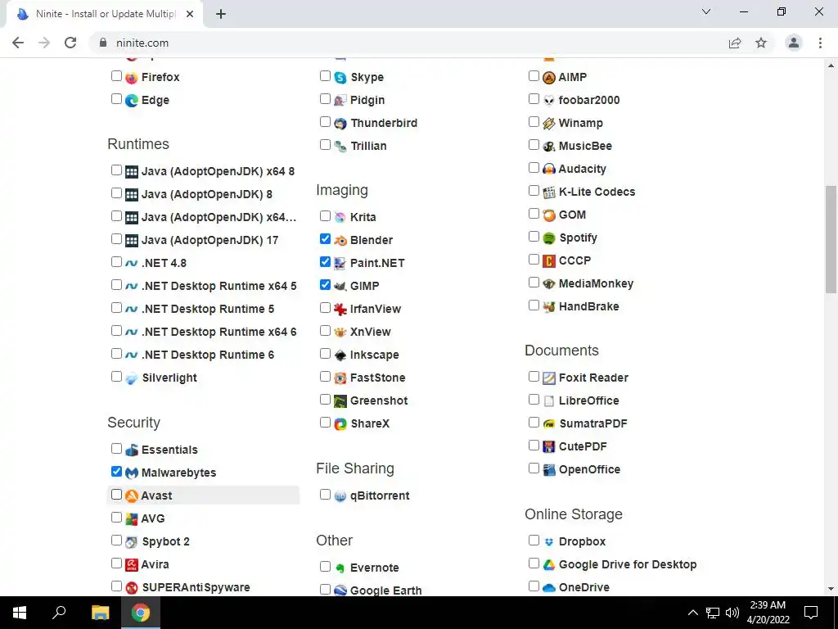Go back to the previous page
Viewport: 838px width, 629px height.
(18, 43)
